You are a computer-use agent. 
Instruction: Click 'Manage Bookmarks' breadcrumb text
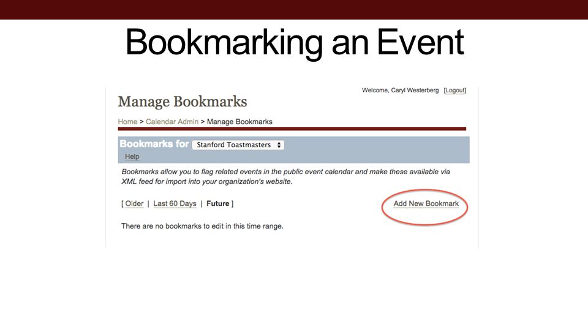(239, 122)
